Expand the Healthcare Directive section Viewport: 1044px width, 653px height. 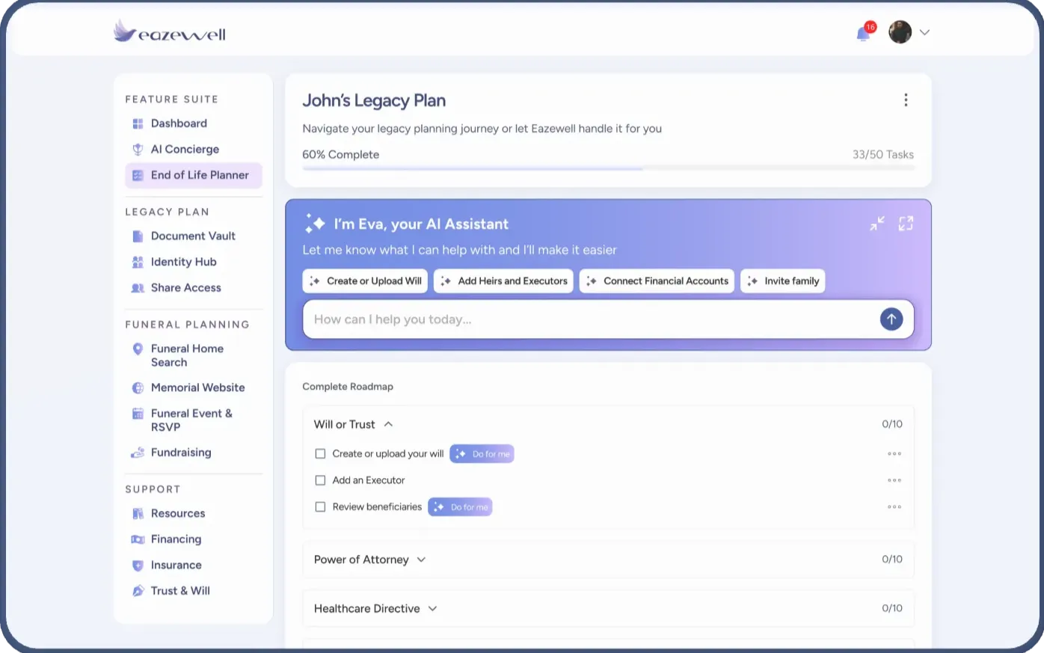(432, 608)
